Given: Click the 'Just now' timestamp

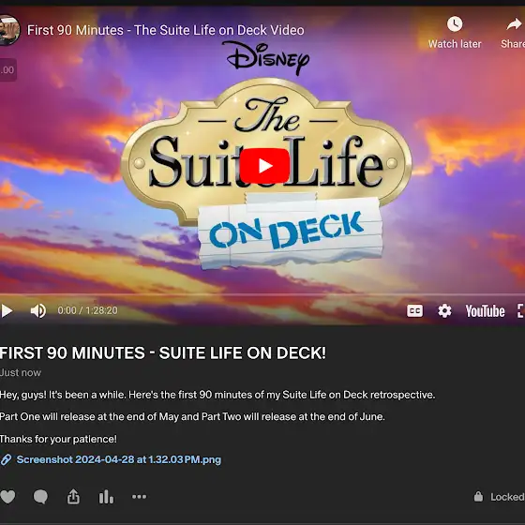Looking at the screenshot, I should coord(21,372).
